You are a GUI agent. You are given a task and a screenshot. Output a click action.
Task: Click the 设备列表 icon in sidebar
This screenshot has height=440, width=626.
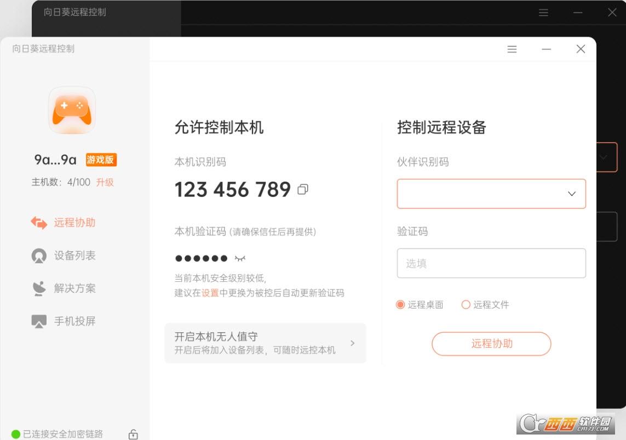[39, 256]
